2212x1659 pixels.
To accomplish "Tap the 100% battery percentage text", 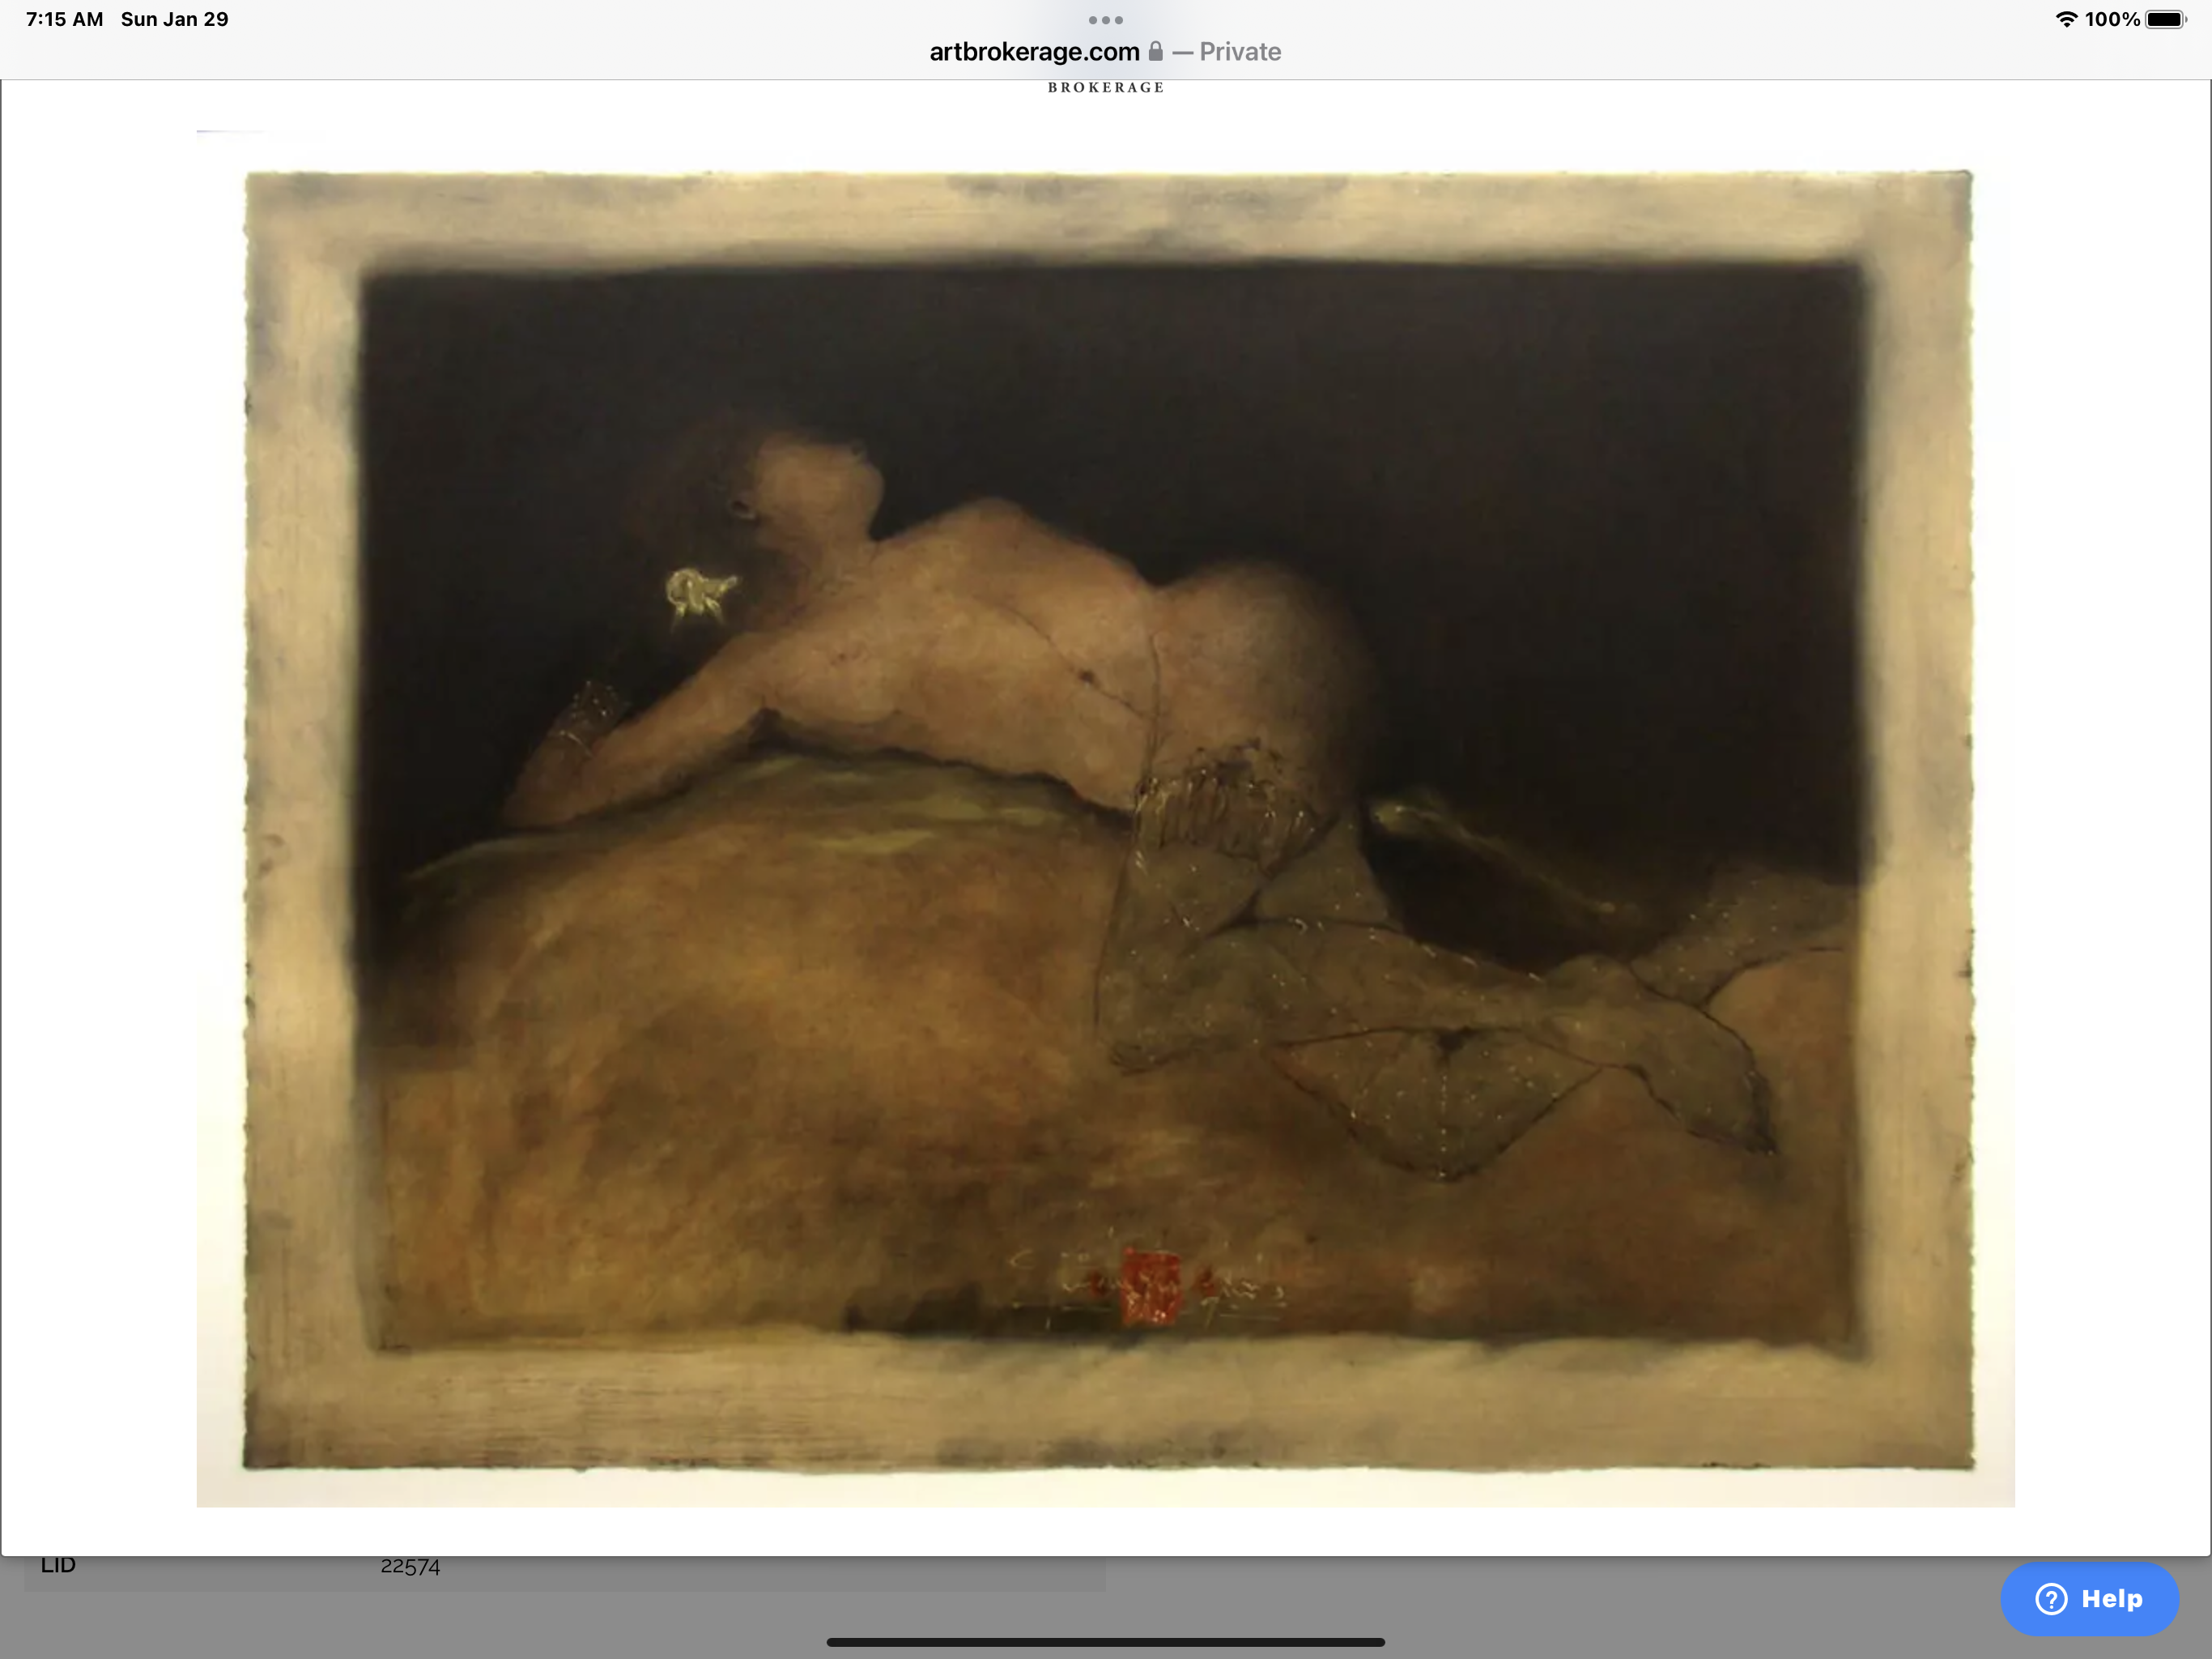I will (x=2112, y=19).
